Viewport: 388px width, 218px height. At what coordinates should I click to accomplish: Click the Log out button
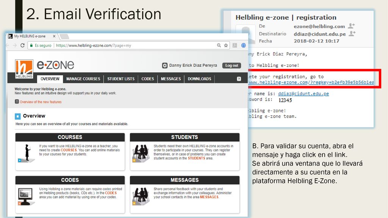pos(232,65)
